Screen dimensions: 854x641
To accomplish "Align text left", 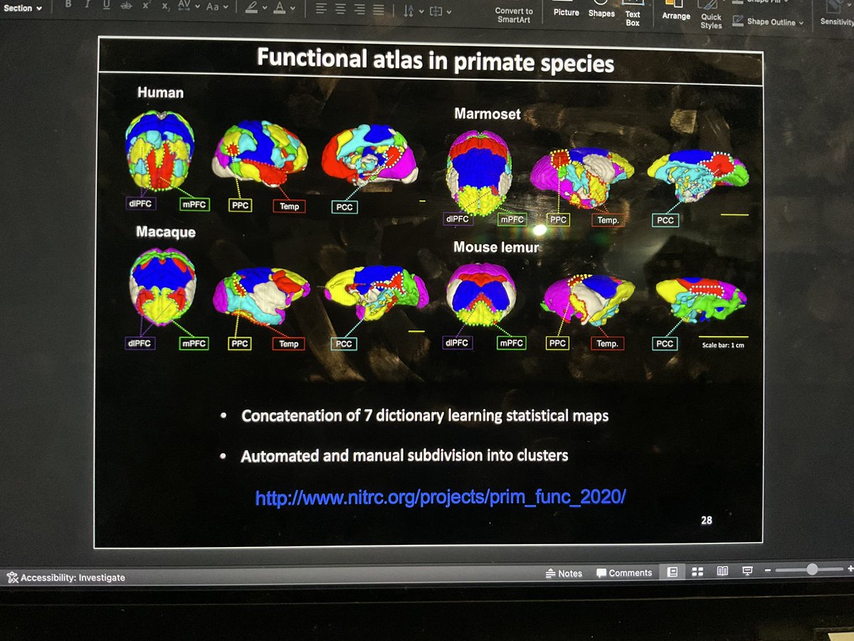I will pyautogui.click(x=322, y=9).
